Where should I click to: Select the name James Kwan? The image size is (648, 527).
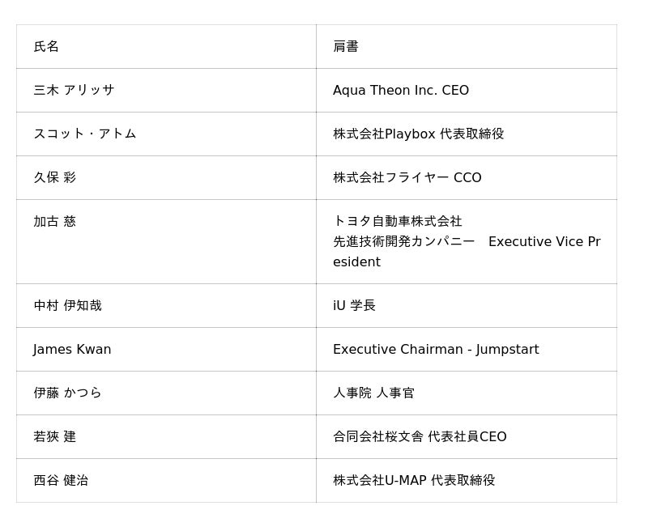72,350
